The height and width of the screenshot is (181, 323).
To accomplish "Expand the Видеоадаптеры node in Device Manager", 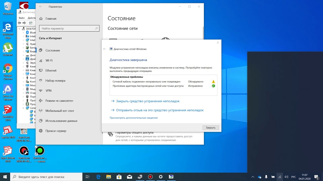I will click(x=24, y=51).
